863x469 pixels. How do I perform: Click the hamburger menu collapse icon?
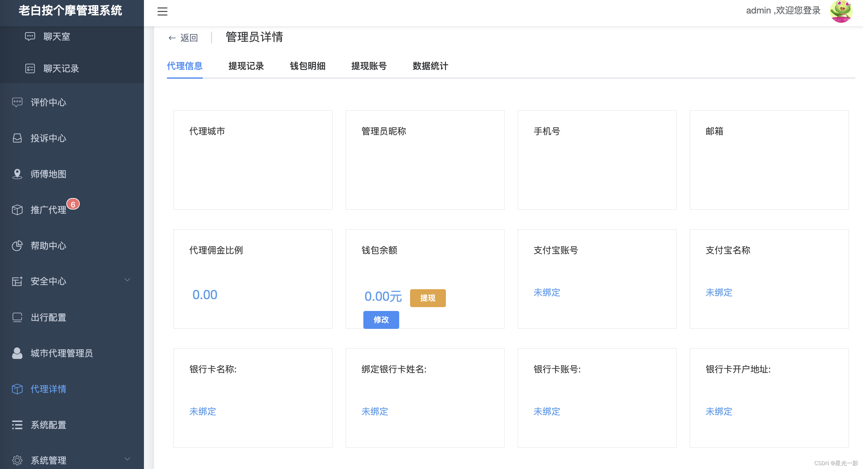pyautogui.click(x=162, y=12)
